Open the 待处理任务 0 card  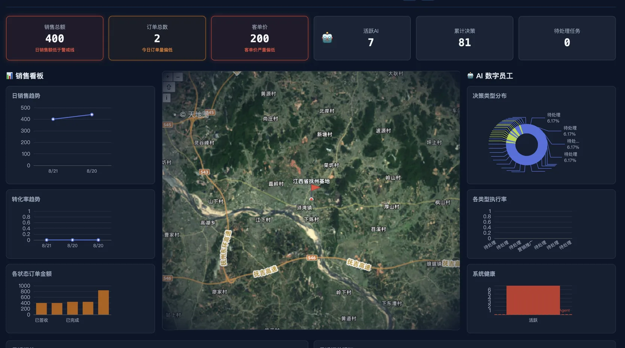[x=567, y=38]
